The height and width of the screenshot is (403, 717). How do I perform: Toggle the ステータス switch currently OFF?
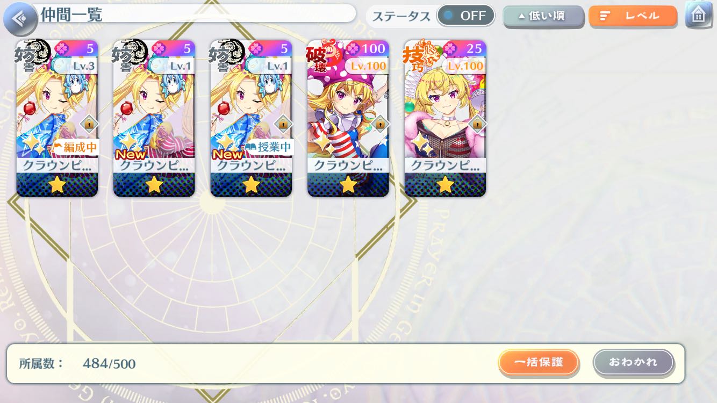click(x=465, y=16)
